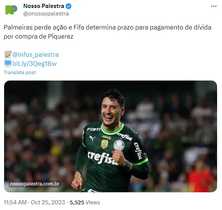This screenshot has height=210, width=222.
Task: Click the Palmeiras crest on the jersey
Action: [119, 145]
